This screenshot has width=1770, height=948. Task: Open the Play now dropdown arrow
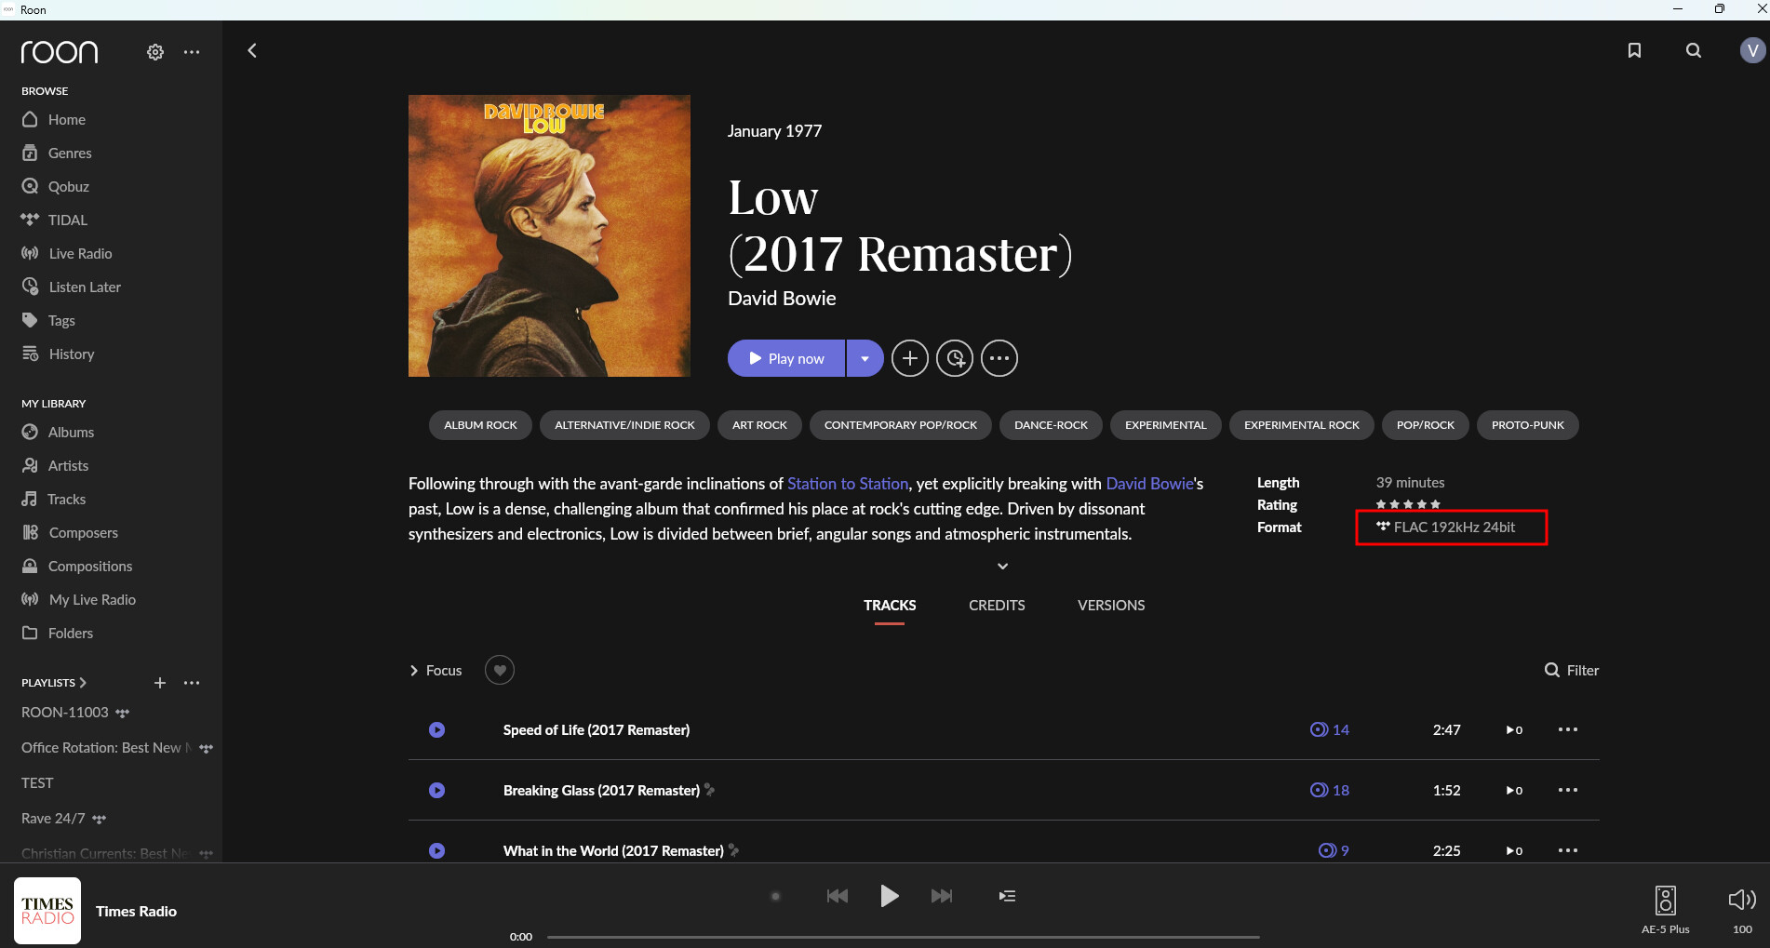(865, 358)
